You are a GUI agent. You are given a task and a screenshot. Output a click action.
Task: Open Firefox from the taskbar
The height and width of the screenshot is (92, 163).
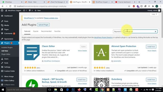79,90
